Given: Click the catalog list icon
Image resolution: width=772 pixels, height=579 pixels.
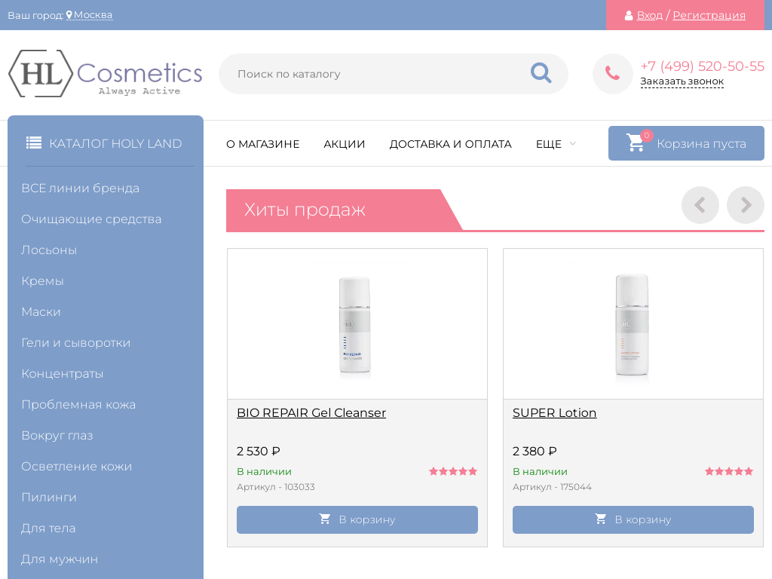Looking at the screenshot, I should pyautogui.click(x=34, y=143).
